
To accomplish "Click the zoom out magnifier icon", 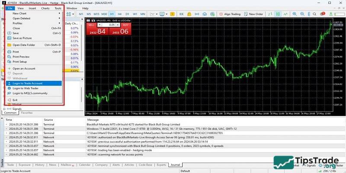I will [x=302, y=14].
